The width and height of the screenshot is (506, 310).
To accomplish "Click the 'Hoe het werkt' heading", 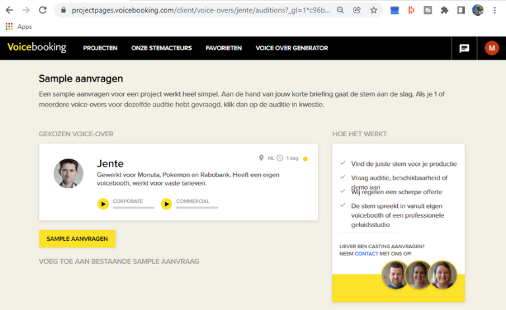I will coord(360,134).
